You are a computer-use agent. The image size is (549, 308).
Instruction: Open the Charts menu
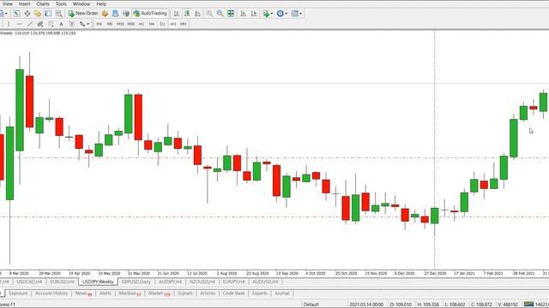43,3
